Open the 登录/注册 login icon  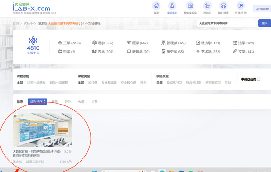[241, 6]
